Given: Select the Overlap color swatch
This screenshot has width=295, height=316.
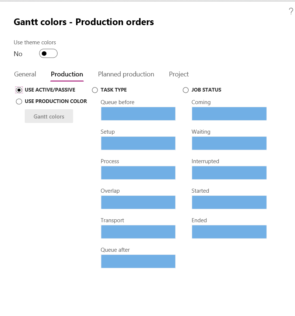Looking at the screenshot, I should click(138, 202).
